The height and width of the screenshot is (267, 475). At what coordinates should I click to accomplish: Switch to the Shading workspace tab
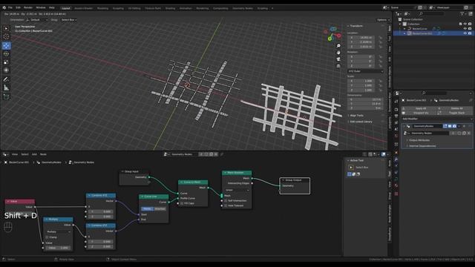(170, 8)
